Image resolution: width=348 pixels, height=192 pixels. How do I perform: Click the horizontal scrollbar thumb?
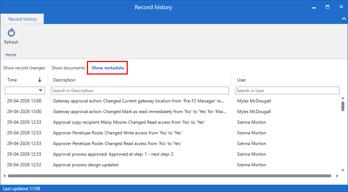click(x=169, y=176)
